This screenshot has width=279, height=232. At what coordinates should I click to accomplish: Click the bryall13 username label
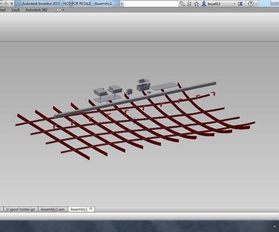214,4
